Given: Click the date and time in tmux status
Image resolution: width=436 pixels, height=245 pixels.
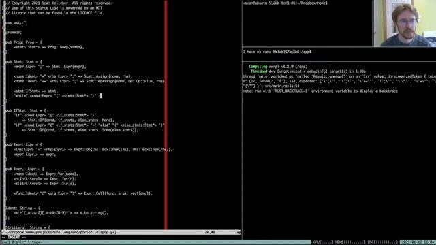Looking at the screenshot, I should 418,242.
